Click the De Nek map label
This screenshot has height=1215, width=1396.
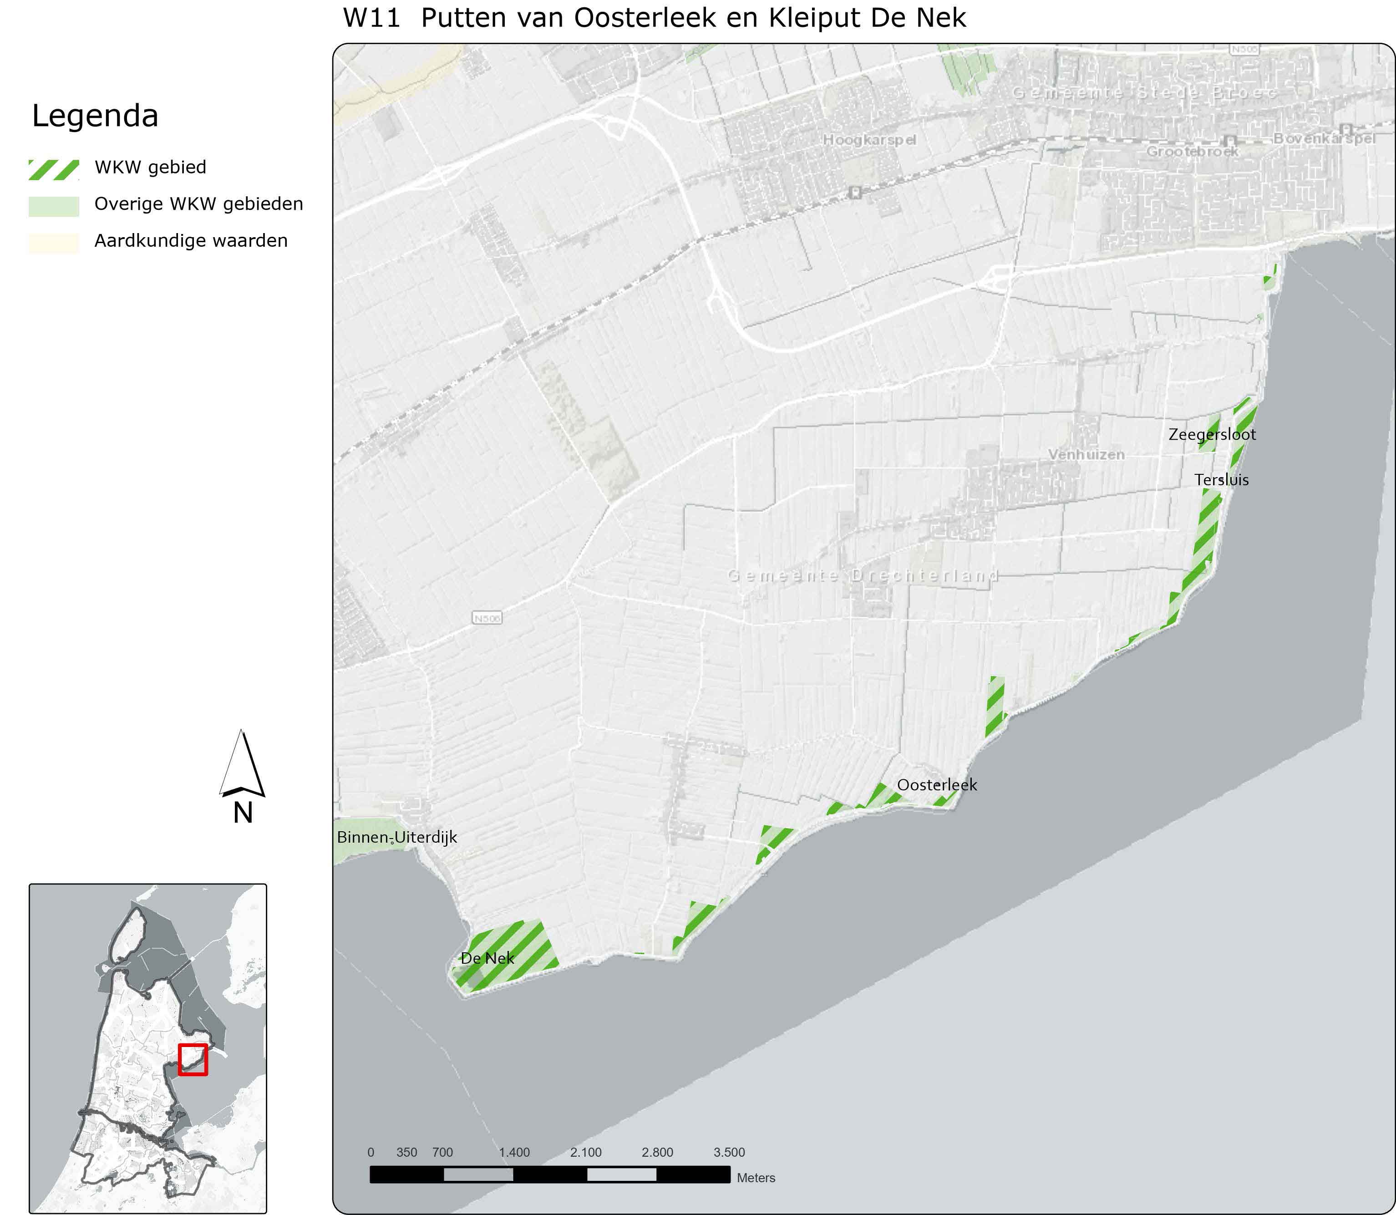tap(487, 958)
